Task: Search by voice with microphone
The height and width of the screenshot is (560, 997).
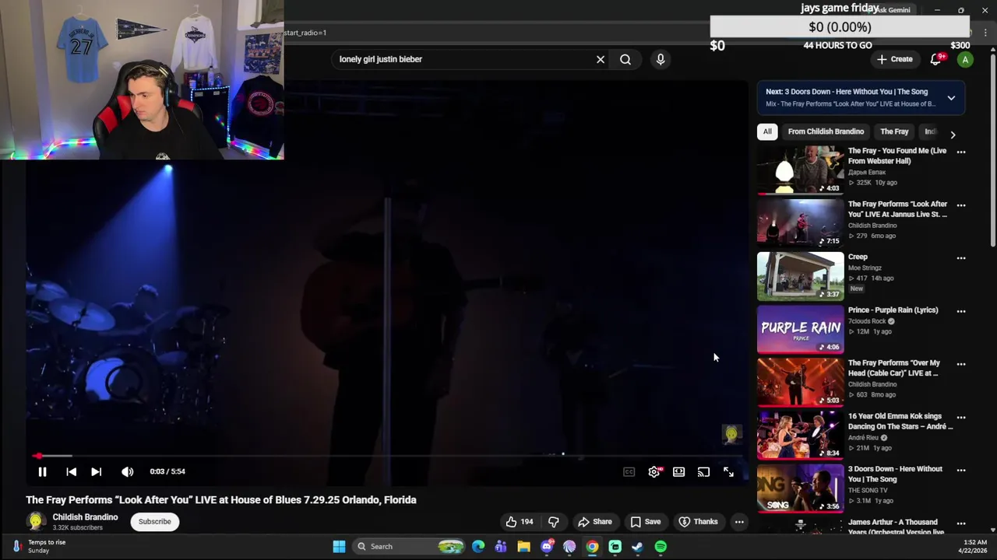Action: (x=661, y=59)
